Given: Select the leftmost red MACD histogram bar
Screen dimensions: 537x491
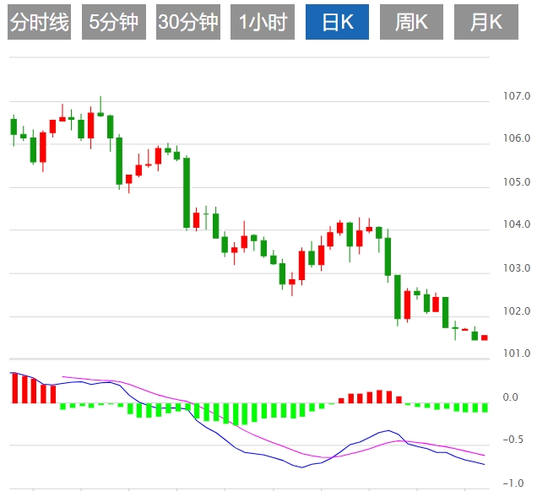Looking at the screenshot, I should pos(14,387).
